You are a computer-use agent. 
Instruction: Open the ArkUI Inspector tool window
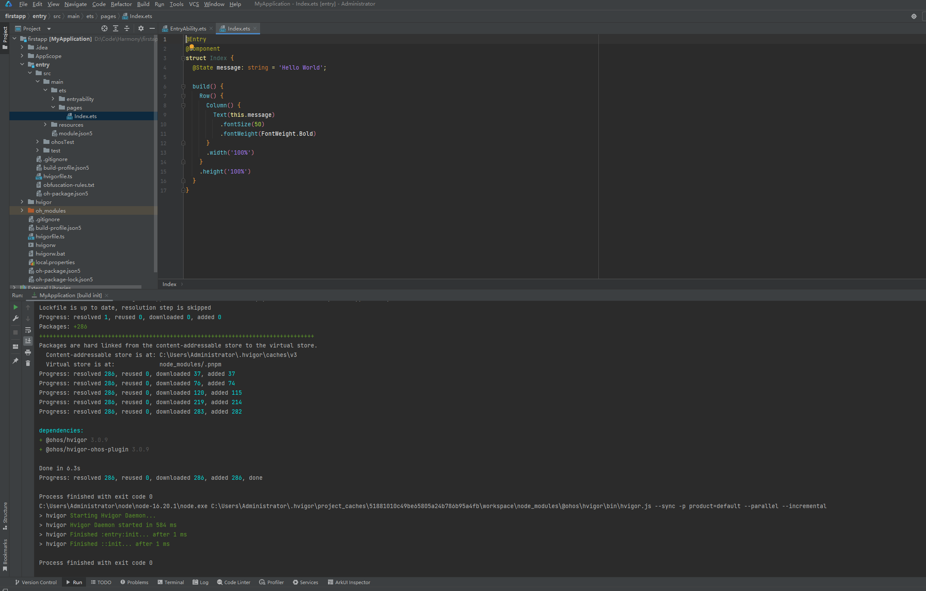[349, 582]
